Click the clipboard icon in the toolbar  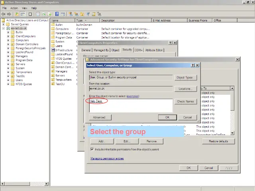tap(30, 14)
